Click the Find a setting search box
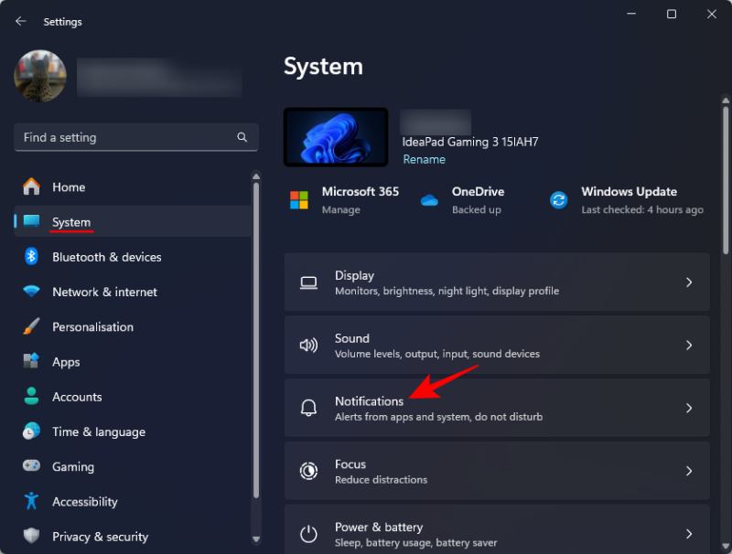 (135, 137)
